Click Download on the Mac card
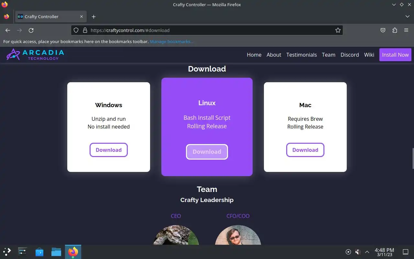 point(305,150)
